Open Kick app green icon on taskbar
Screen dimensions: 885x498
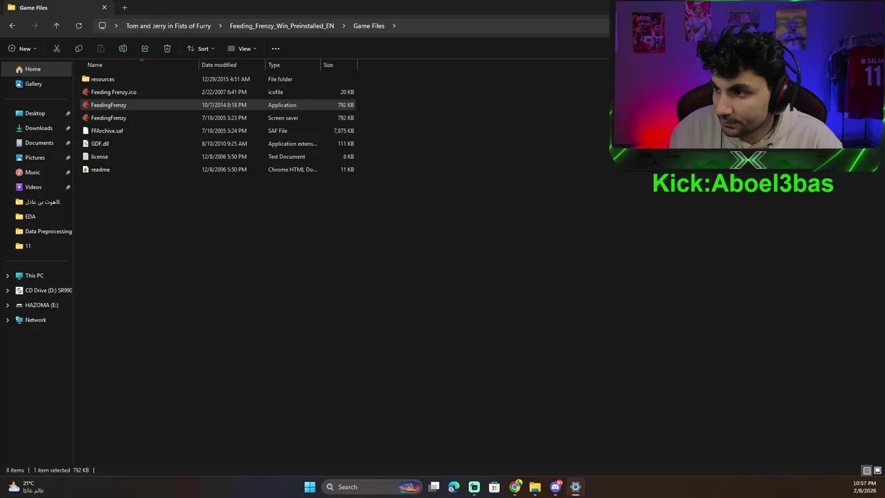474,487
